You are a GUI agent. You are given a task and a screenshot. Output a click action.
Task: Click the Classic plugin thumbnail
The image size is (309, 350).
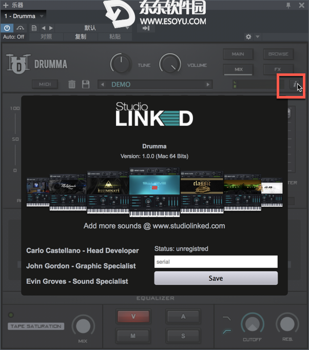point(202,192)
